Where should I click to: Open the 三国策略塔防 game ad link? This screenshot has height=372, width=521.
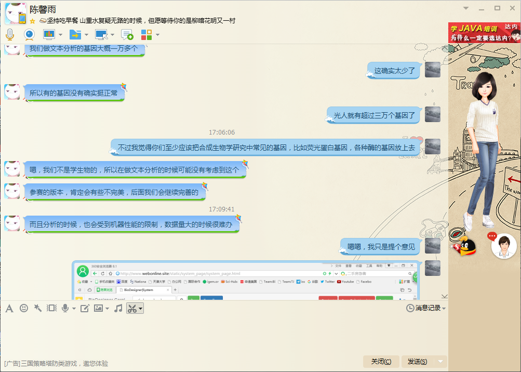tap(56, 363)
